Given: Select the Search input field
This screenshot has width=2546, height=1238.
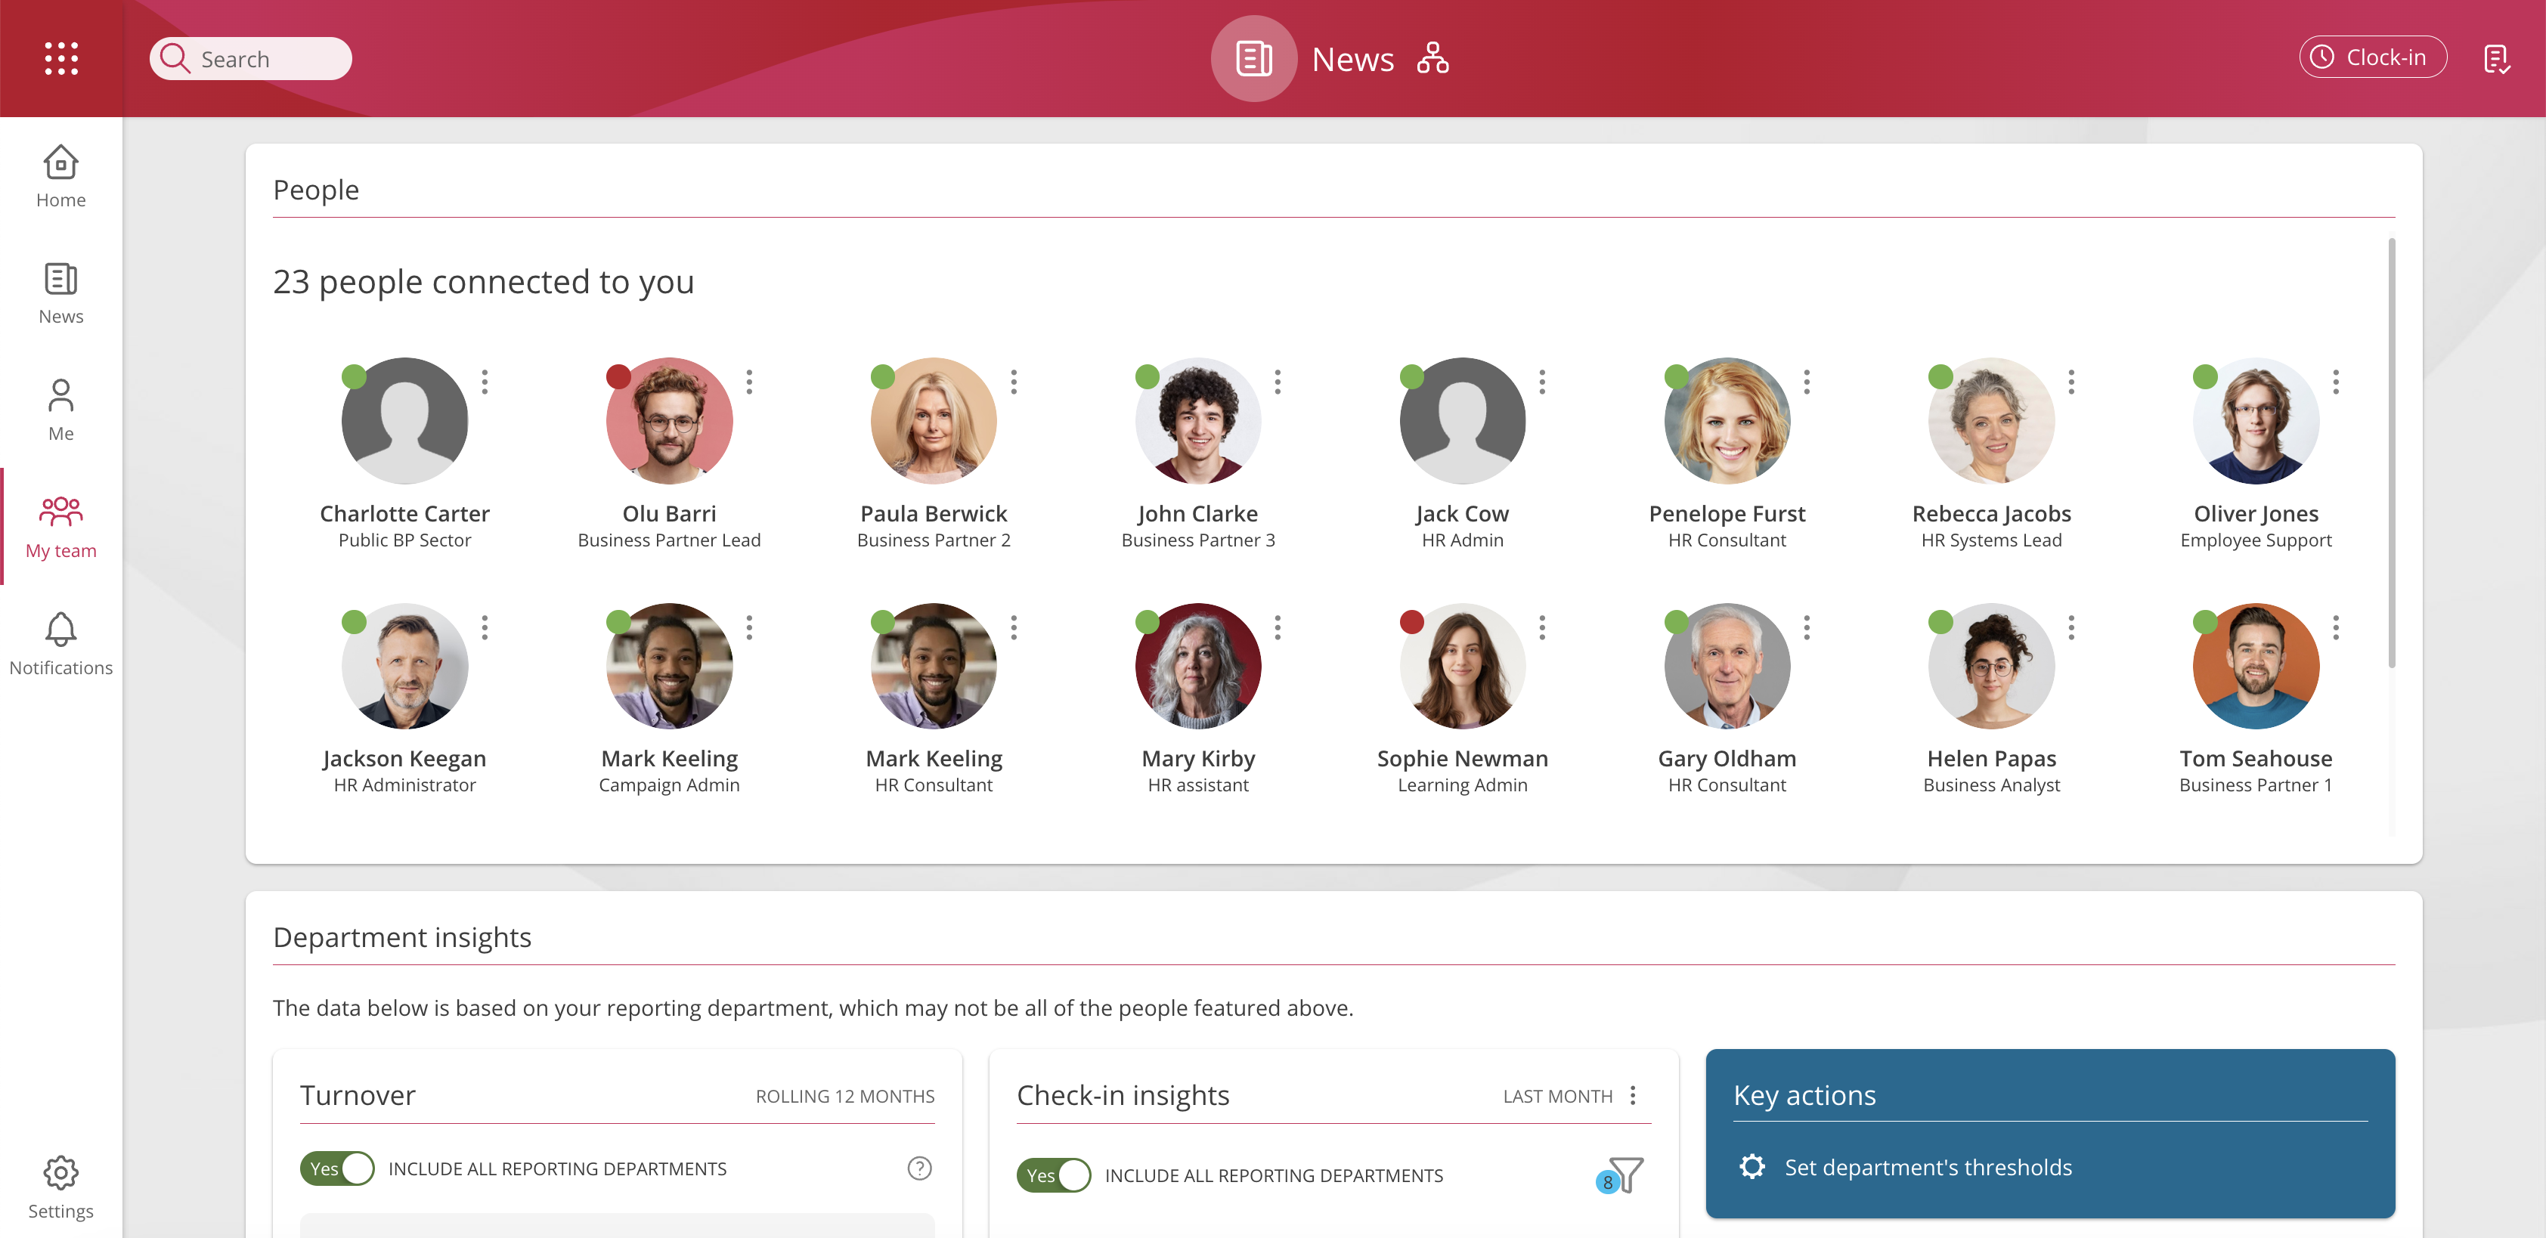Looking at the screenshot, I should pyautogui.click(x=252, y=57).
